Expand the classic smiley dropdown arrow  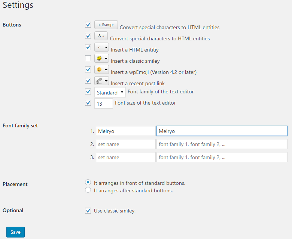click(x=106, y=58)
